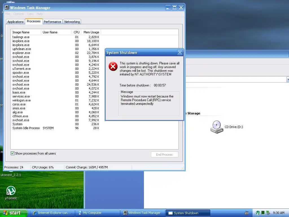The width and height of the screenshot is (289, 217).
Task: Select the explorer.exe process
Action: 56,53
